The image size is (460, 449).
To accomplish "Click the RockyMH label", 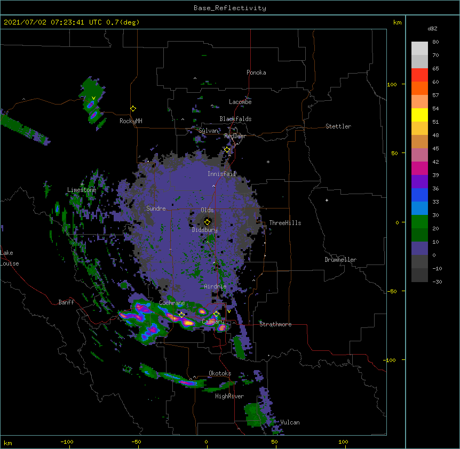I will (x=131, y=121).
